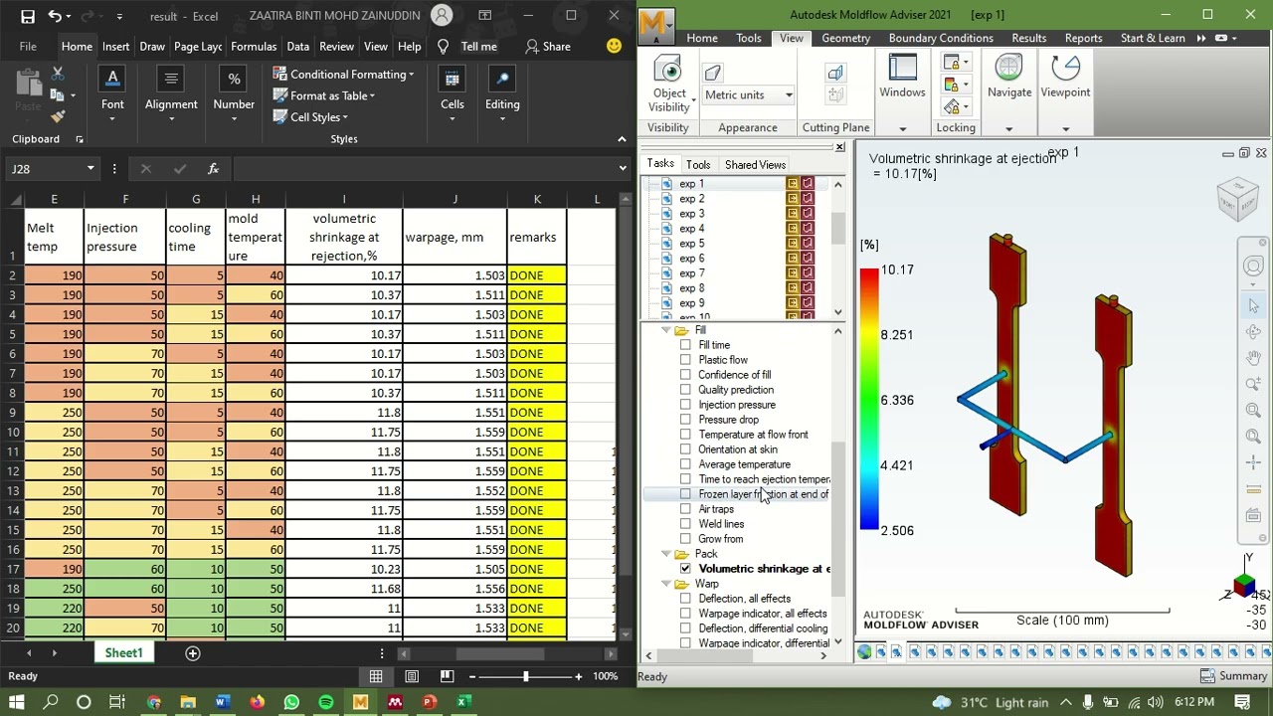1273x716 pixels.
Task: Open the Windows Start menu
Action: pyautogui.click(x=17, y=702)
